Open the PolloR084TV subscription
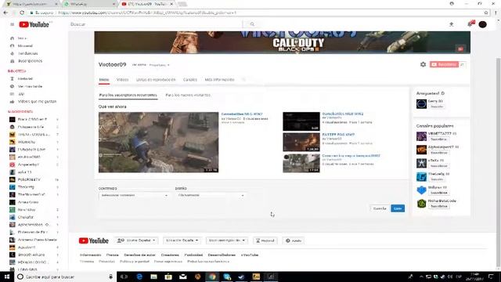 (x=34, y=179)
